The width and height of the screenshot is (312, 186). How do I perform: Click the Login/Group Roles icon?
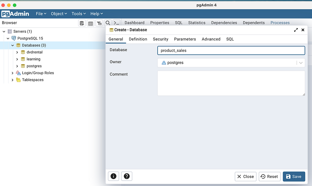18,73
